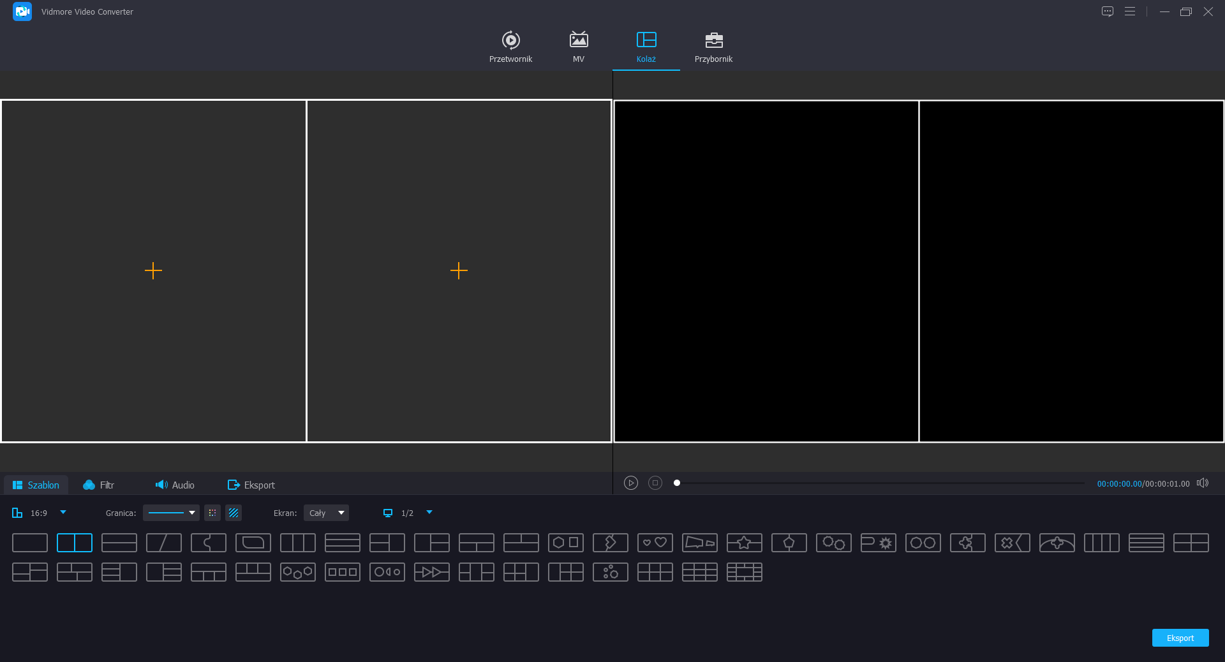
Task: Play the collage preview
Action: point(631,483)
